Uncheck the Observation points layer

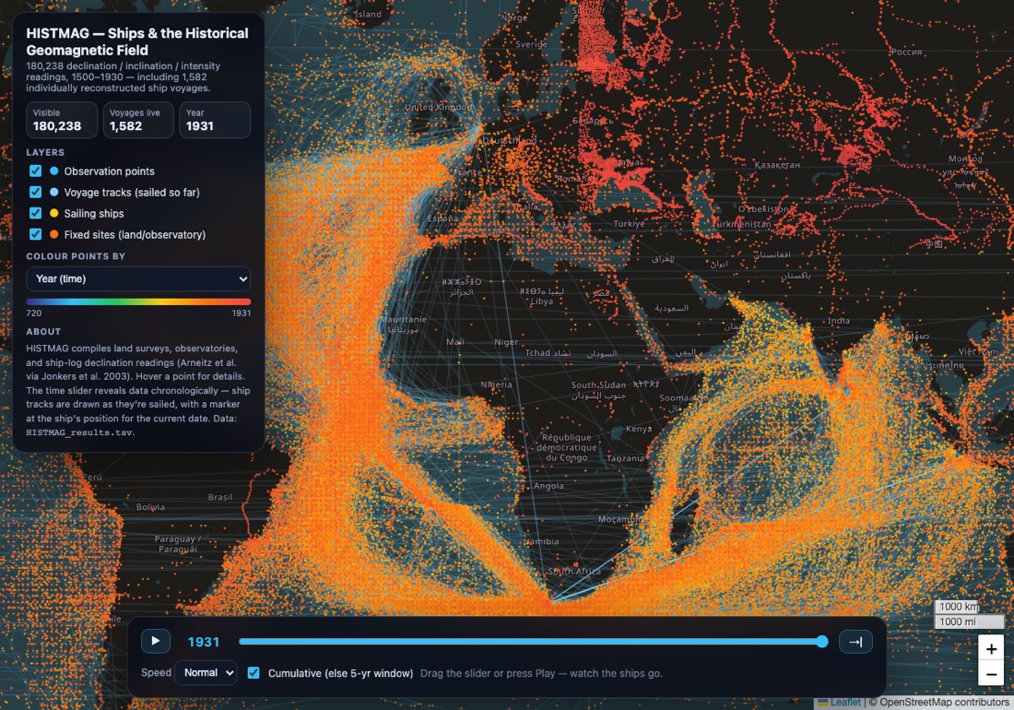(x=36, y=172)
